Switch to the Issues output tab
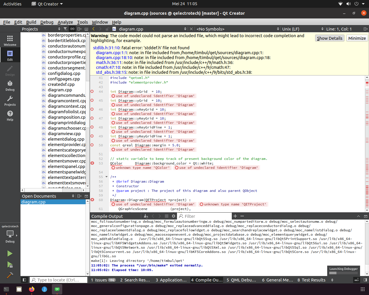This screenshot has height=295, width=369. click(103, 280)
